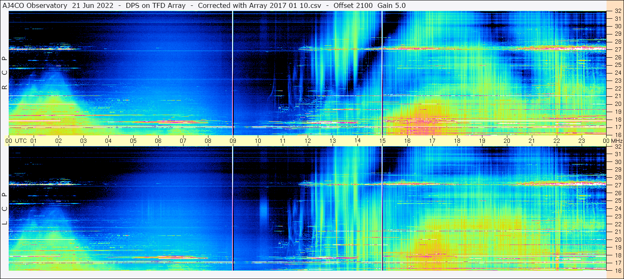Click the RCP polarization axis label
The height and width of the screenshot is (279, 624).
[x=5, y=73]
